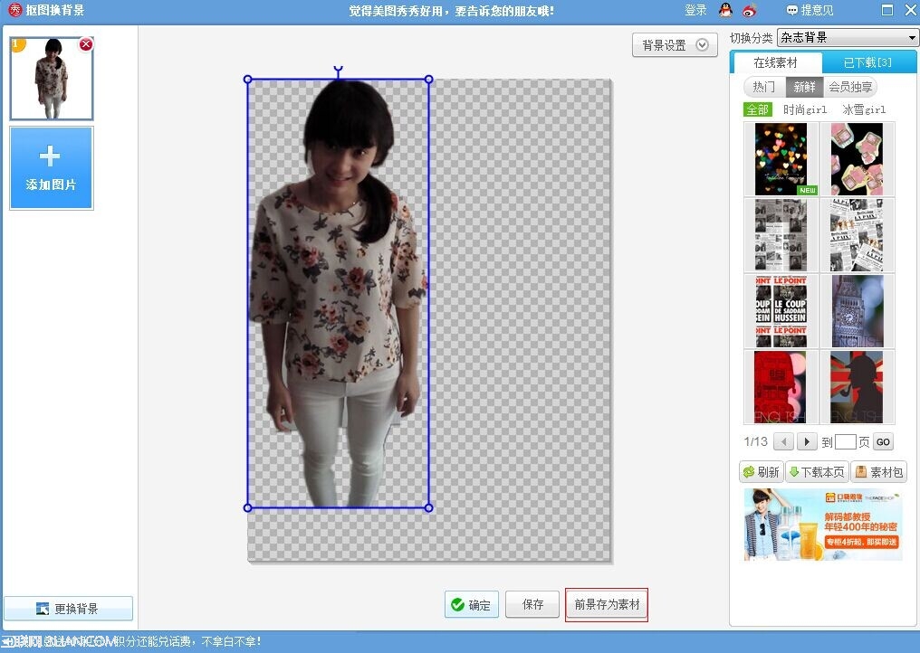
Task: Choose the pink makeup compacts background
Action: pos(858,159)
